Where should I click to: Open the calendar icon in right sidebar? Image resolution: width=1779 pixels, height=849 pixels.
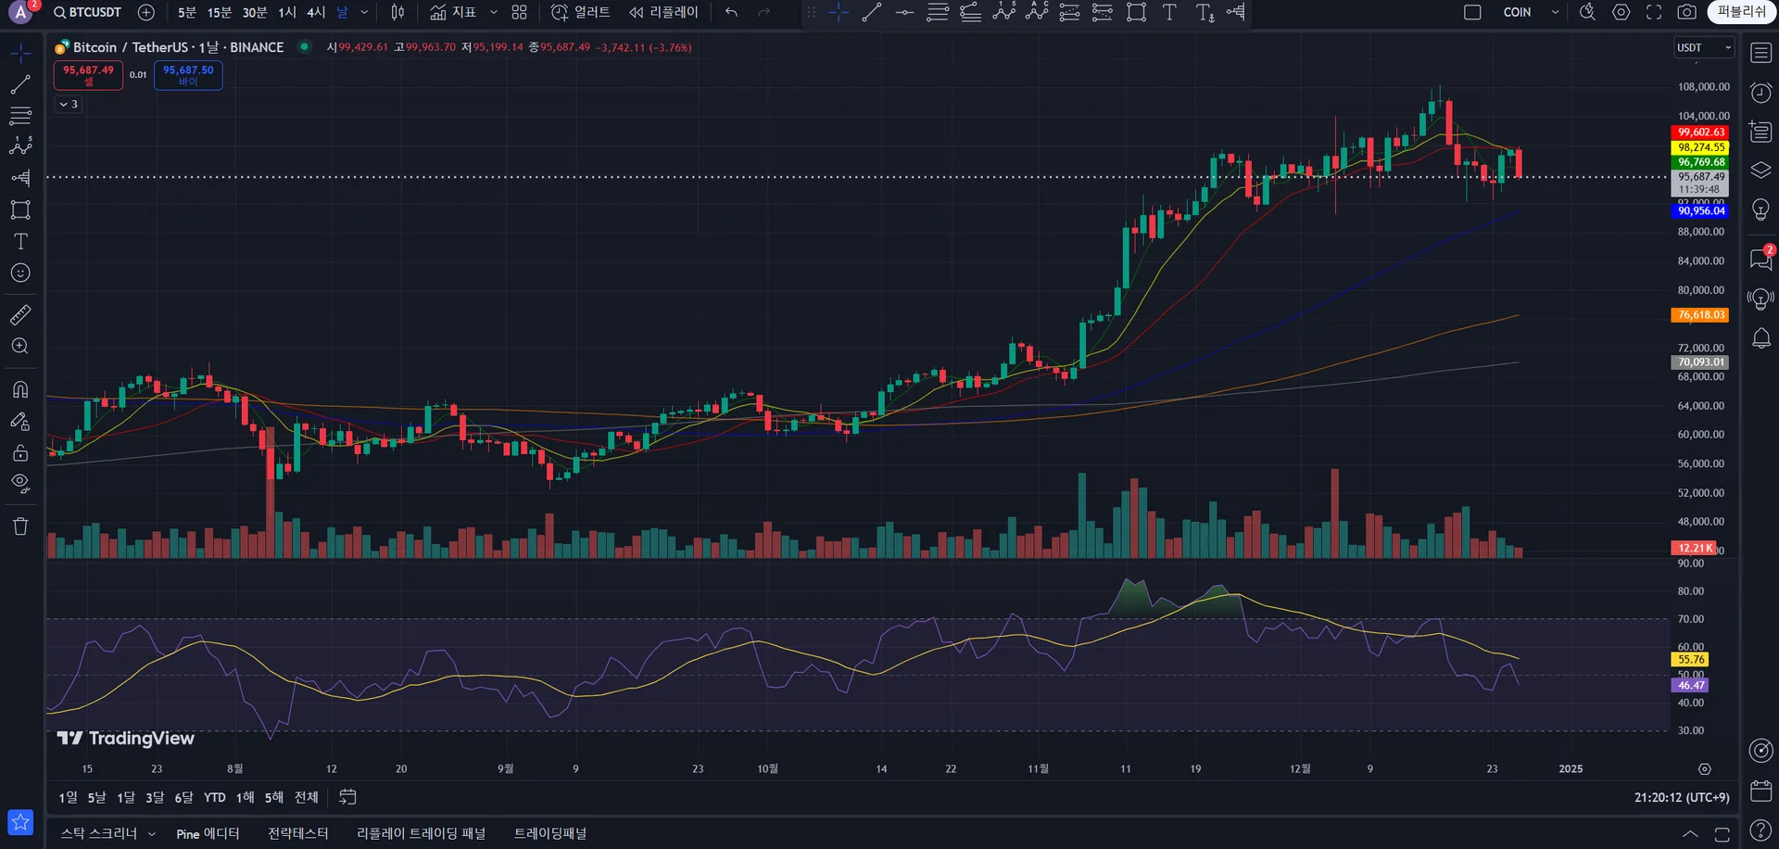tap(1761, 791)
